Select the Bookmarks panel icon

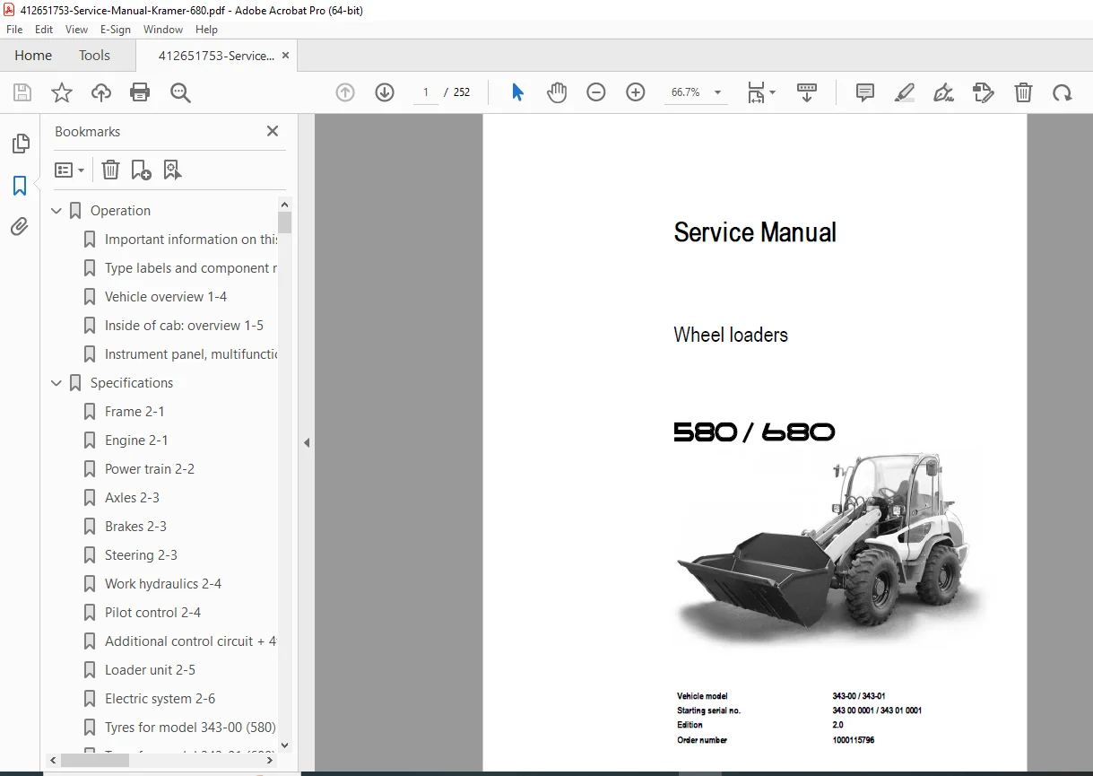click(20, 186)
